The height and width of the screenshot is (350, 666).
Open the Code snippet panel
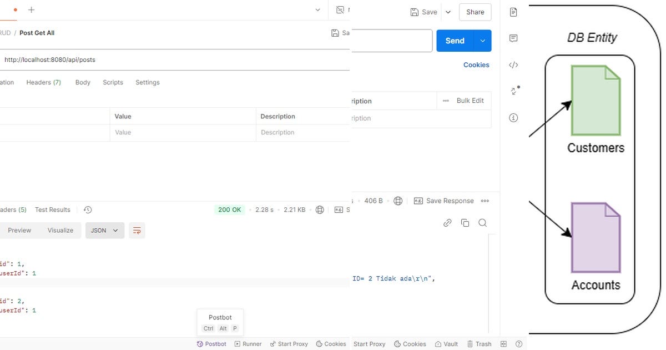pyautogui.click(x=513, y=64)
